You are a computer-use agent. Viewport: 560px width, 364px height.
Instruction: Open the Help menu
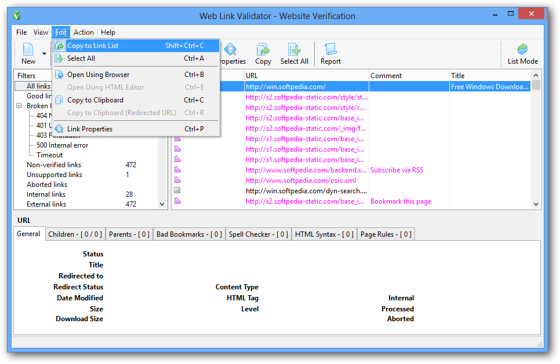(x=108, y=32)
